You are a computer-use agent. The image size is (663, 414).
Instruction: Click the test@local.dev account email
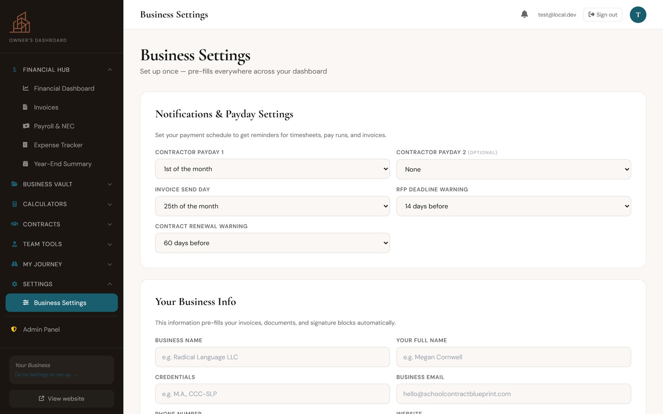(x=557, y=15)
